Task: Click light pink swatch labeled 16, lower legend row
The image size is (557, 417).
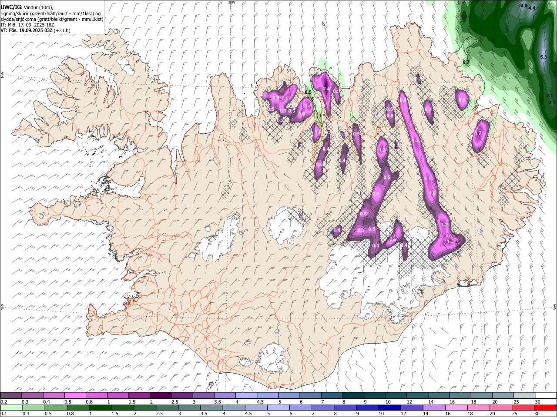Action: pyautogui.click(x=456, y=408)
